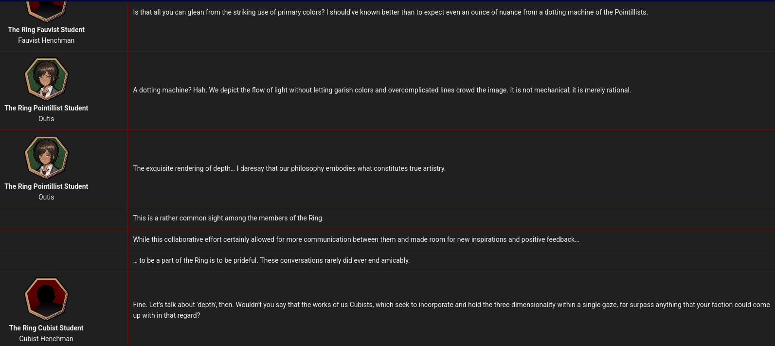Click 'Fine. Let's talk about depth' dialogue
Screen dimensions: 775x346
[x=451, y=310]
